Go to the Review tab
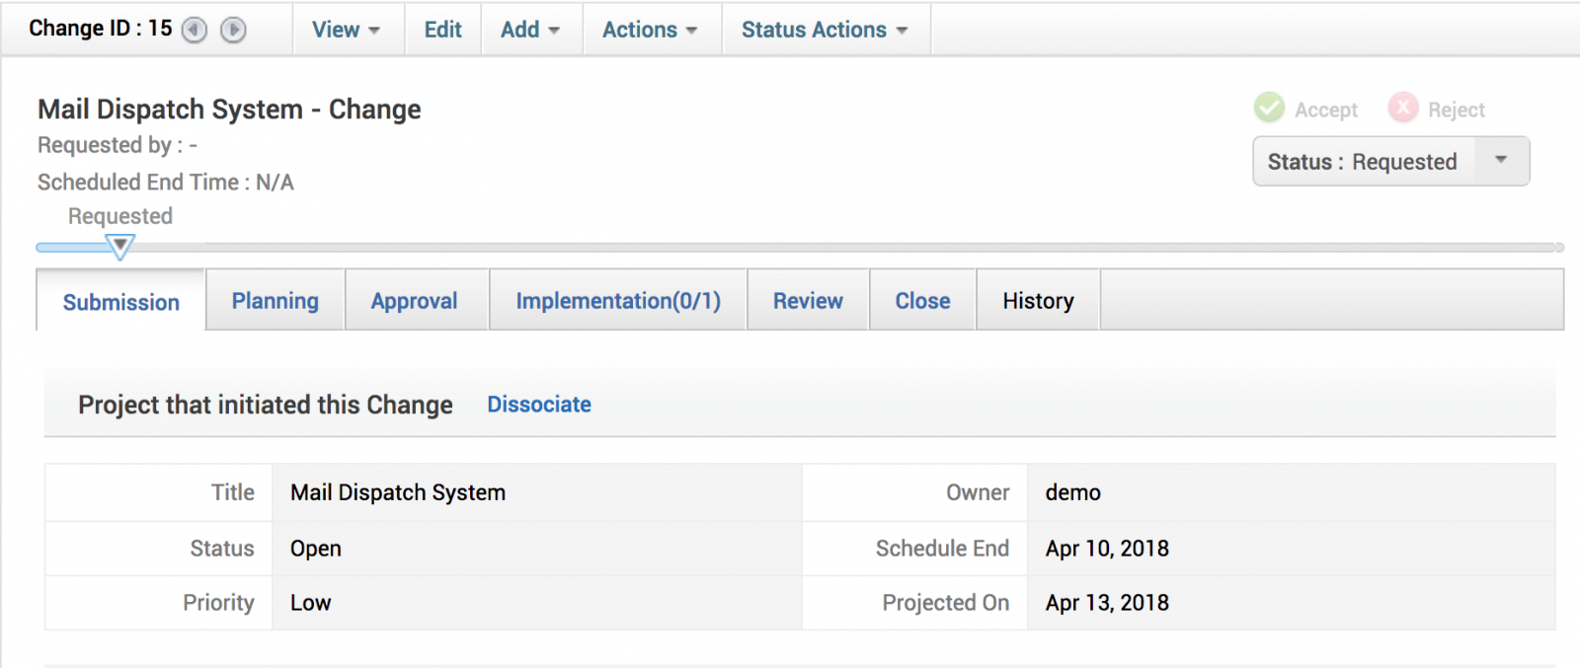Screen dimensions: 1580x668 808,301
